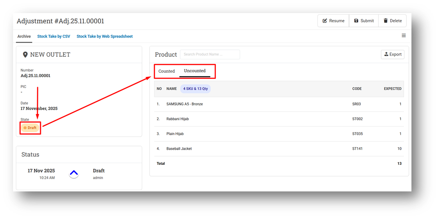This screenshot has height=218, width=438.
Task: Click the Submit save icon
Action: 356,21
